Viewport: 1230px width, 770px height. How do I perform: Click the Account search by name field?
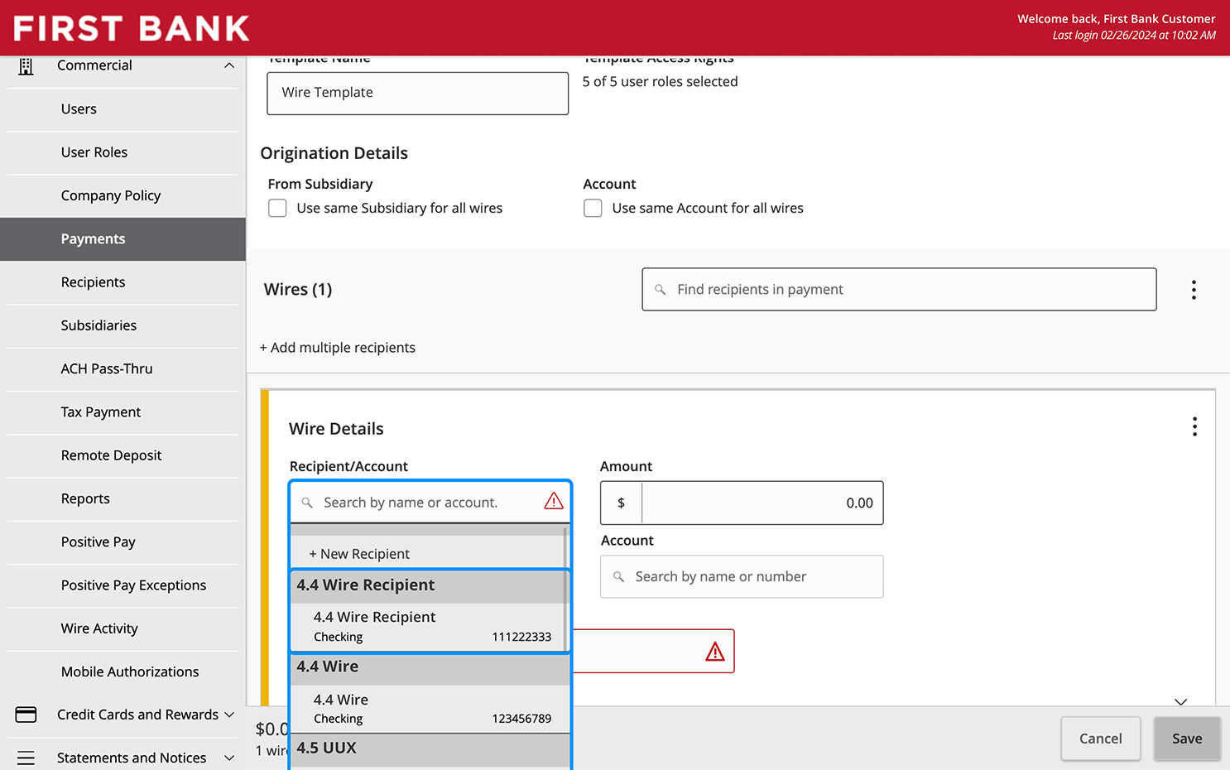(742, 577)
